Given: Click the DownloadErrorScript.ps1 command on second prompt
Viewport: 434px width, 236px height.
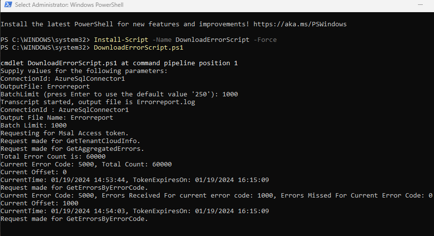Looking at the screenshot, I should coord(138,47).
